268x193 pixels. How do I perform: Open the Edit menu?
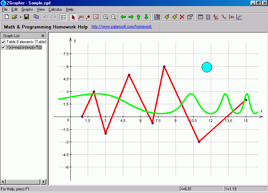(x=14, y=9)
